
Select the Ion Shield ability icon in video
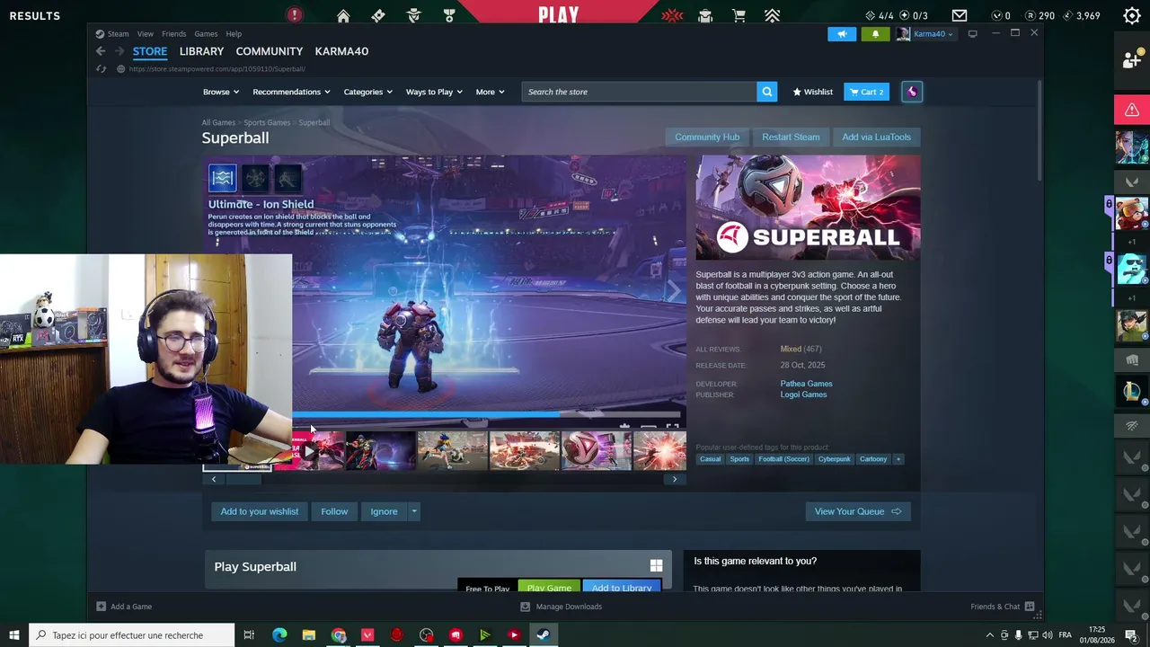(x=223, y=178)
